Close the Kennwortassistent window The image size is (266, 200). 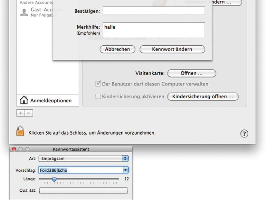pyautogui.click(x=14, y=149)
